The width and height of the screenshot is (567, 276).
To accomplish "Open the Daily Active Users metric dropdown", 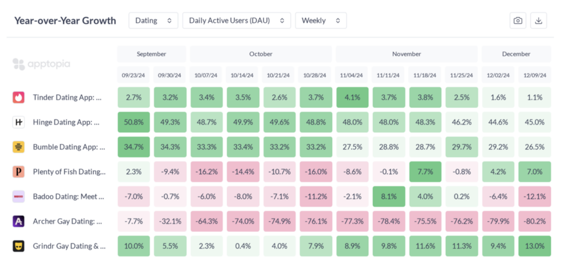I will click(x=236, y=20).
